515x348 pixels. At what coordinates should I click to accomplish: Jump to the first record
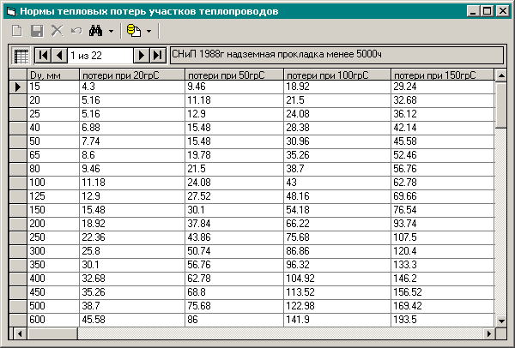42,56
